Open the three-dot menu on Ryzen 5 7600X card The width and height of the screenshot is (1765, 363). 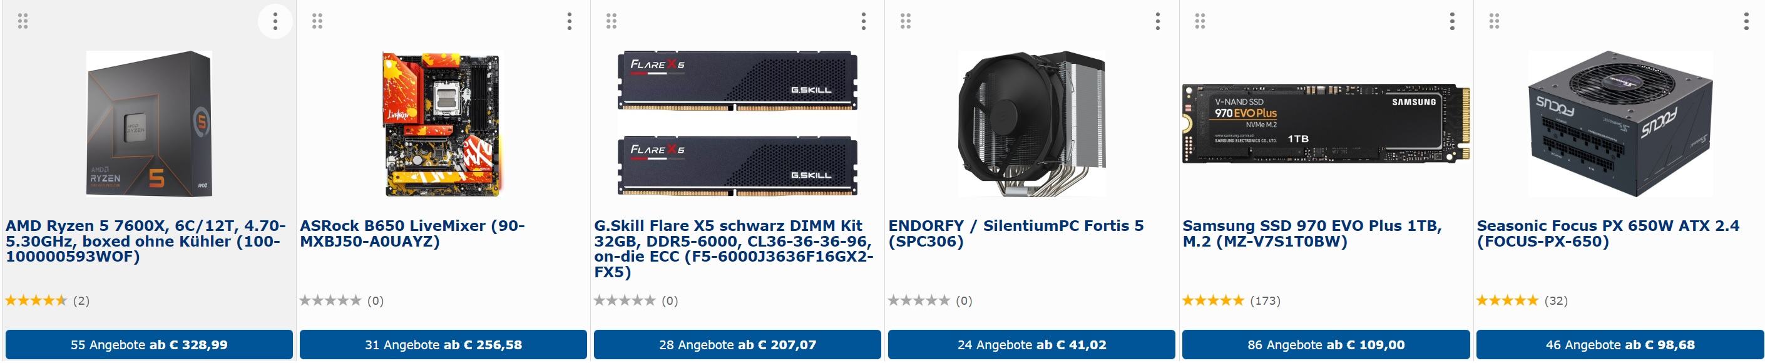(x=275, y=21)
